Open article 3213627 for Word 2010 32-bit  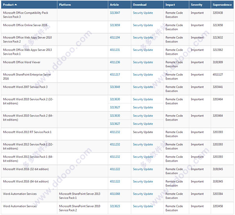point(115,107)
